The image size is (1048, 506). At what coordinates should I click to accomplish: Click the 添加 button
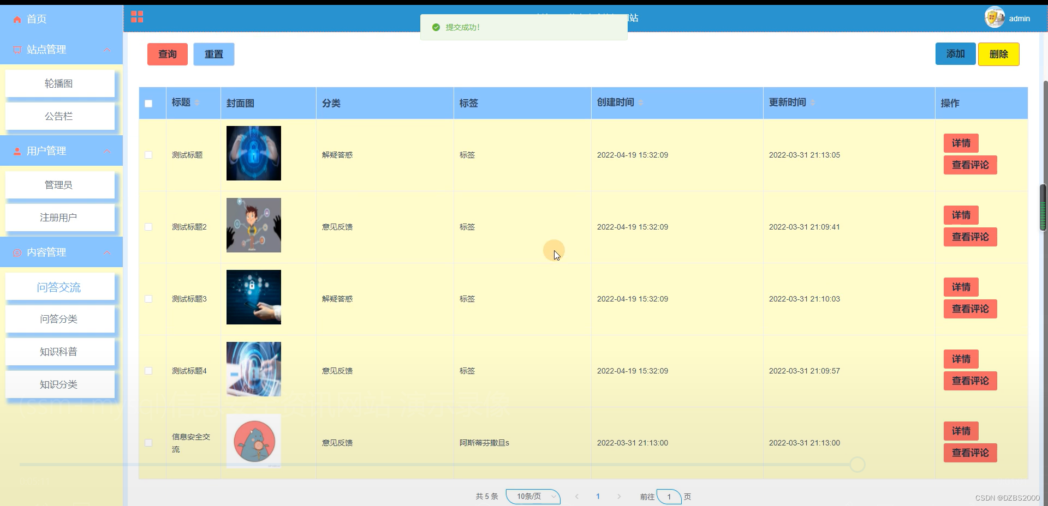pos(955,54)
